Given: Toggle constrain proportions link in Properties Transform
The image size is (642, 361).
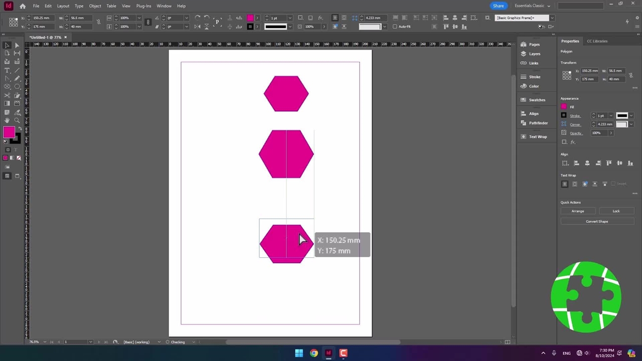Looking at the screenshot, I should (x=630, y=75).
